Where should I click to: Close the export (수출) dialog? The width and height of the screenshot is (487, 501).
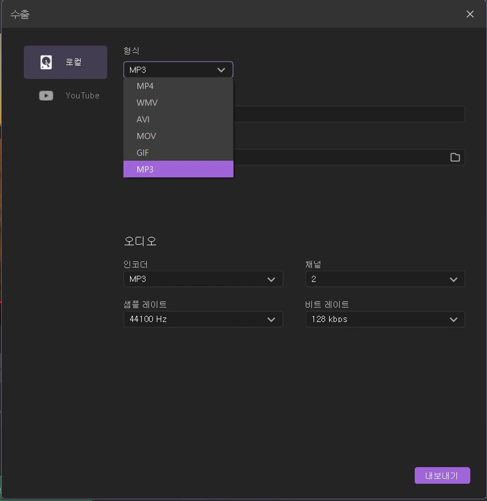click(x=470, y=14)
